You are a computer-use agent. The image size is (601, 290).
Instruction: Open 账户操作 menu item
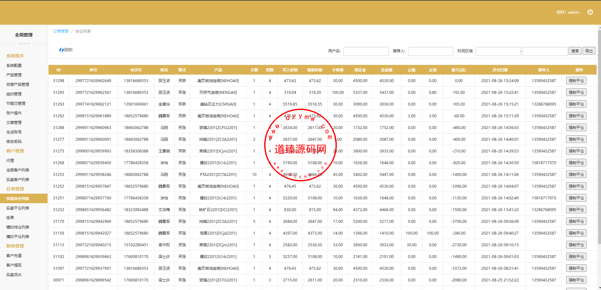[x=14, y=113]
